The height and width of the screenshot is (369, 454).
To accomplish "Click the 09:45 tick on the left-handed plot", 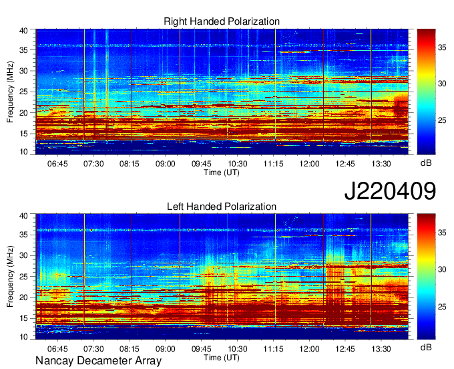I will pyautogui.click(x=201, y=349).
